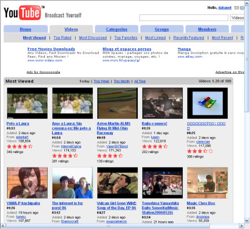250x229 pixels.
Task: Click the horizontal scrollbar track
Action: click(x=224, y=226)
